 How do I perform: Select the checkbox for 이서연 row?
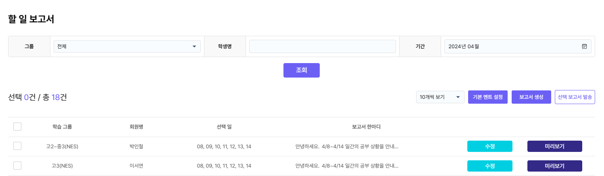tap(17, 166)
